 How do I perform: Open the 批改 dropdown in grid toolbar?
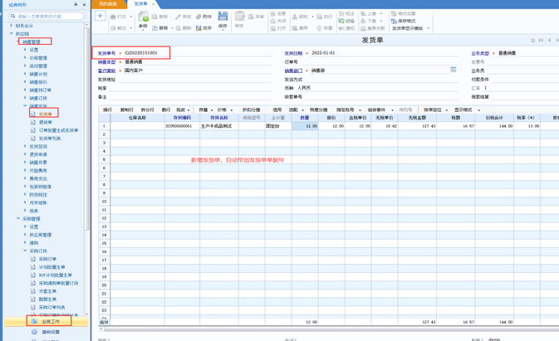coord(189,110)
